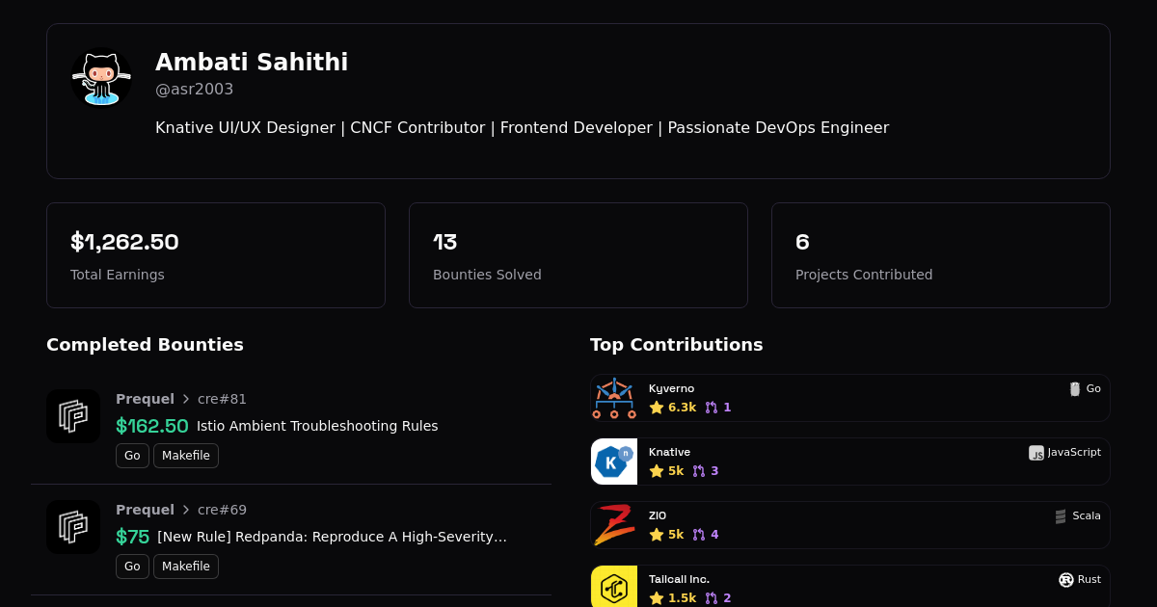Screen dimensions: 1157x607
Task: Click the @asr2003 username handle
Action: 195,90
